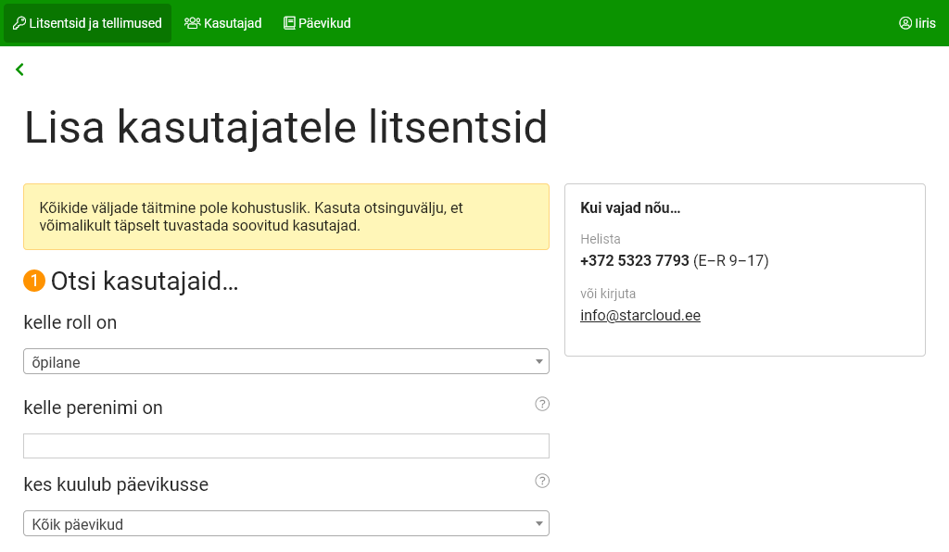Click the key icon in the top navigation
This screenshot has width=949, height=552.
19,23
